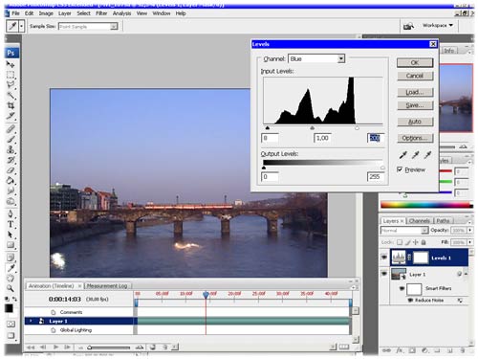Click the Quick Mask mode icon
Screen dimensions: 478x359
(11, 324)
